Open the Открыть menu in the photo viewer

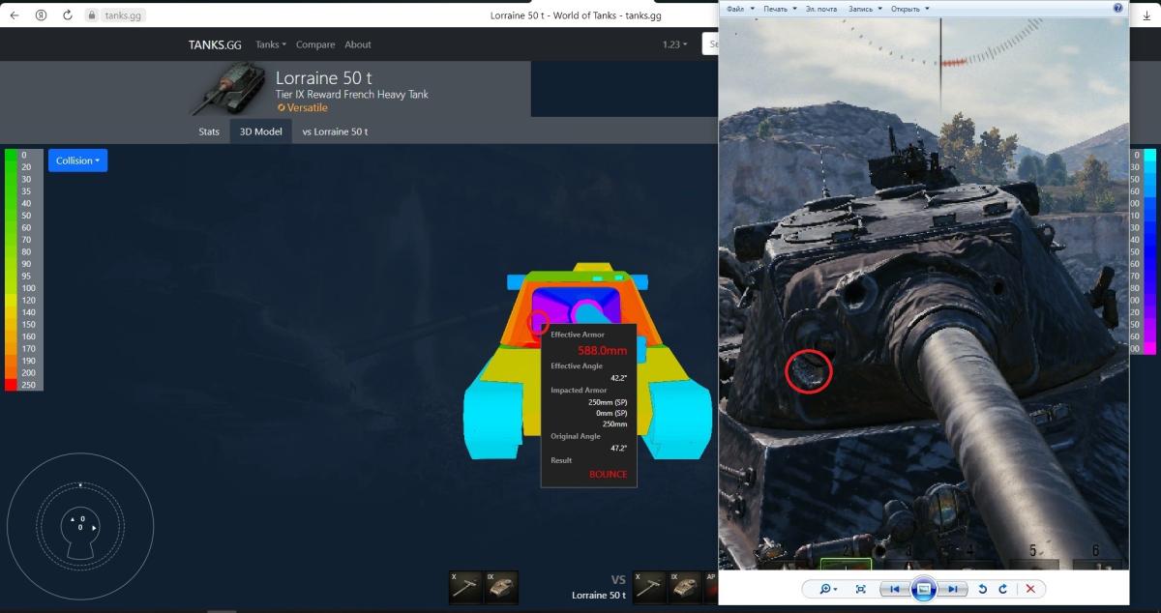pyautogui.click(x=910, y=9)
